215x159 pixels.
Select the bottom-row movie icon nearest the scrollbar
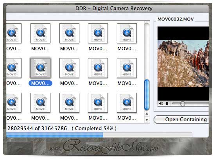(x=127, y=102)
